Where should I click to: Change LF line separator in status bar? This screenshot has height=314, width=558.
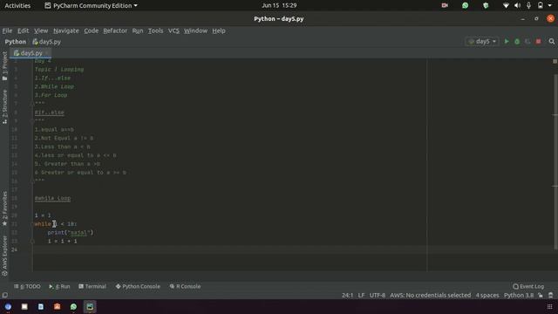pos(361,295)
